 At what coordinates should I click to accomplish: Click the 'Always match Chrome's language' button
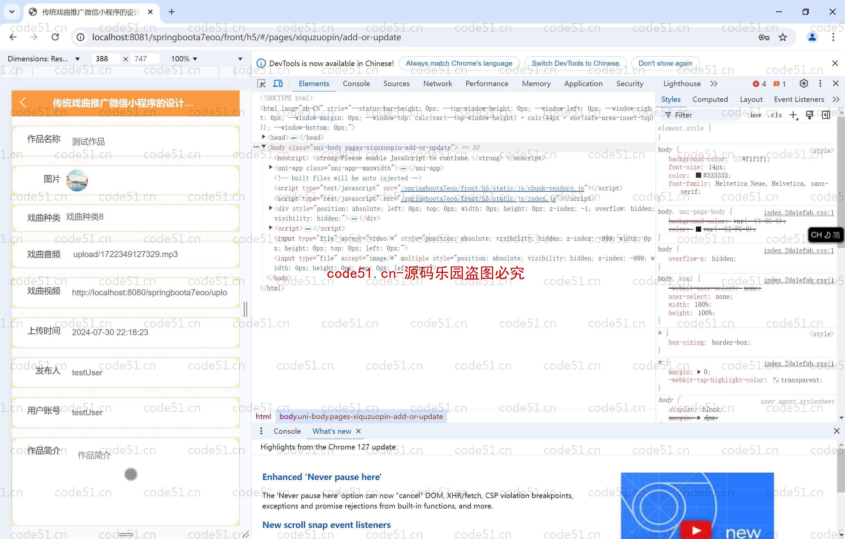point(459,63)
